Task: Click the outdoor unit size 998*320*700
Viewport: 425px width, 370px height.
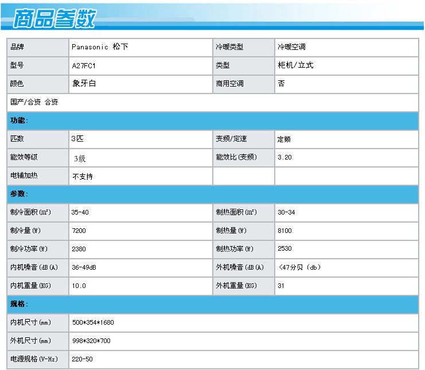Action: click(x=91, y=341)
